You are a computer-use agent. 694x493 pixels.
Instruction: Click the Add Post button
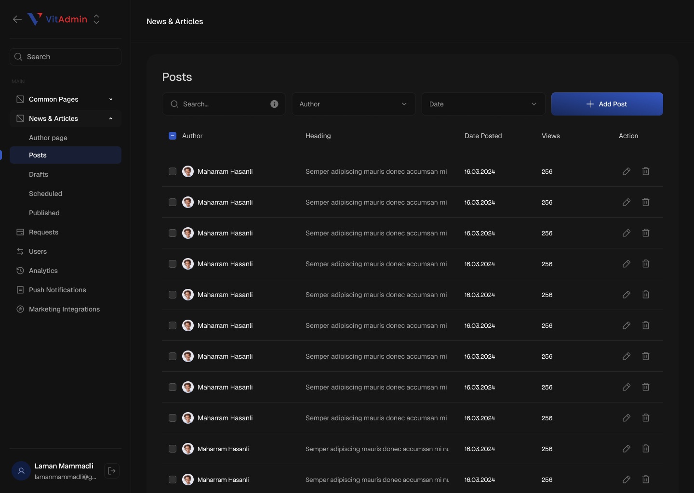click(607, 104)
